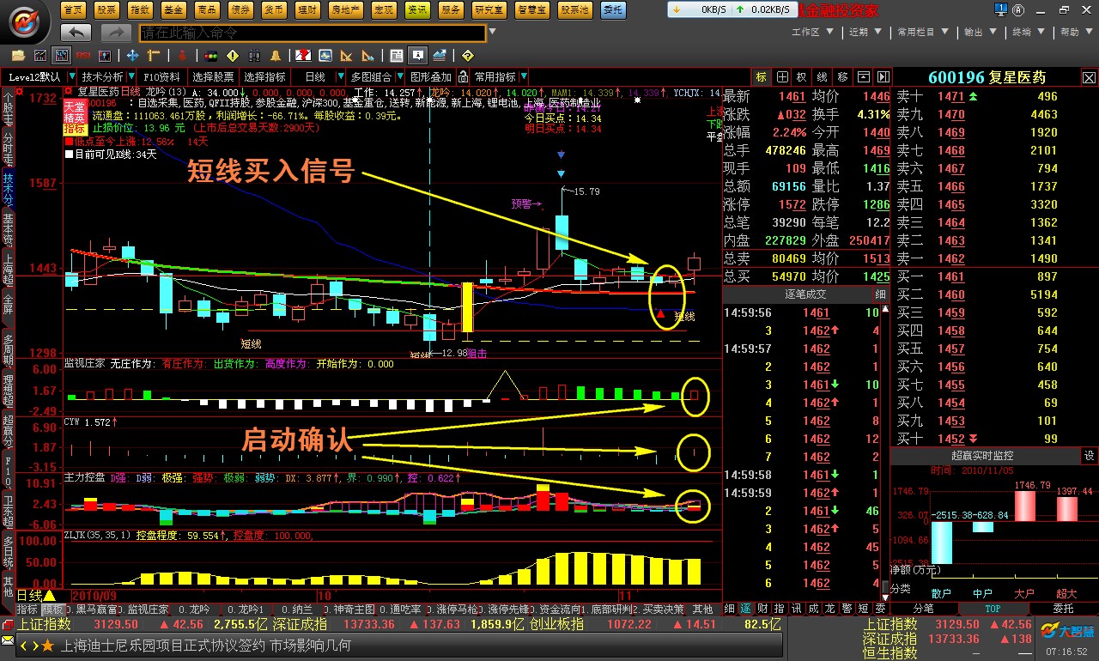Click the grid layout icon in quote header
The height and width of the screenshot is (661, 1099).
pyautogui.click(x=781, y=77)
